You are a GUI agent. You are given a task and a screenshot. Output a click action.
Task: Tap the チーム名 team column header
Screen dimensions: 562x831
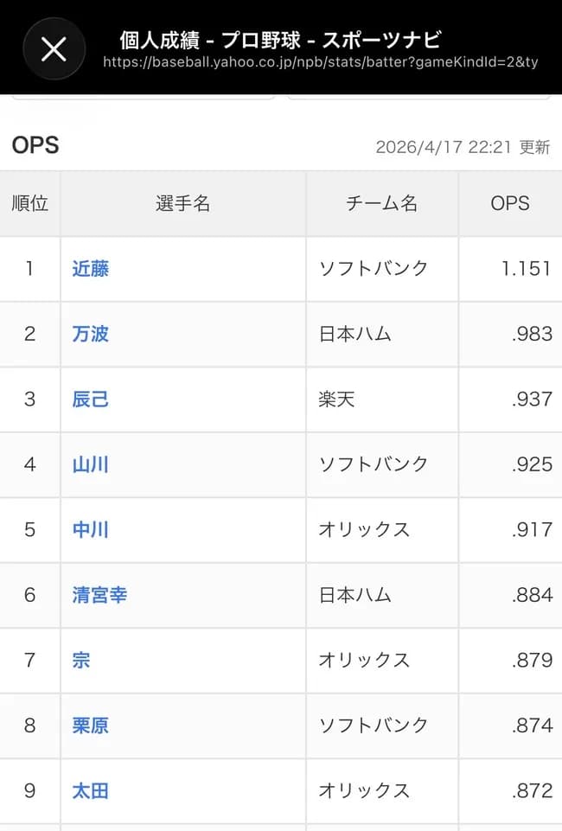(x=381, y=204)
